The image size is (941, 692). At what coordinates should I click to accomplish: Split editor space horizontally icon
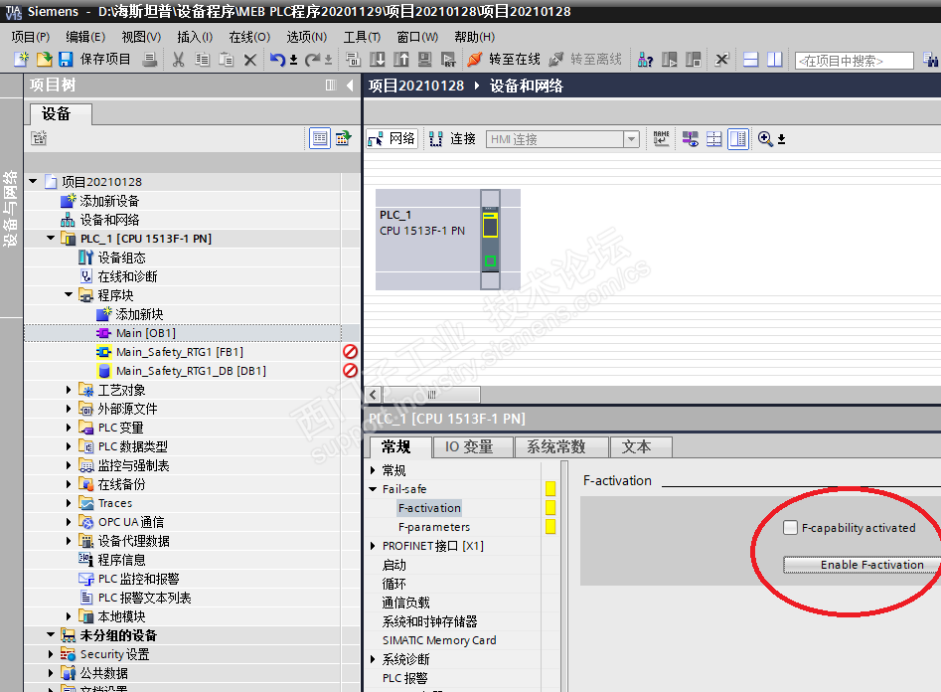click(751, 60)
